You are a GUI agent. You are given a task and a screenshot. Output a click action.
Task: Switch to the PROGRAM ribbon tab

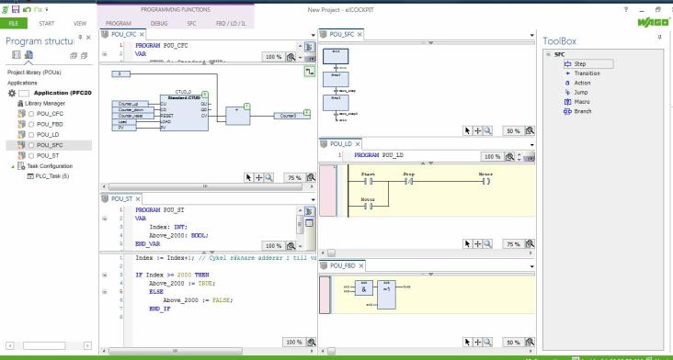(118, 24)
